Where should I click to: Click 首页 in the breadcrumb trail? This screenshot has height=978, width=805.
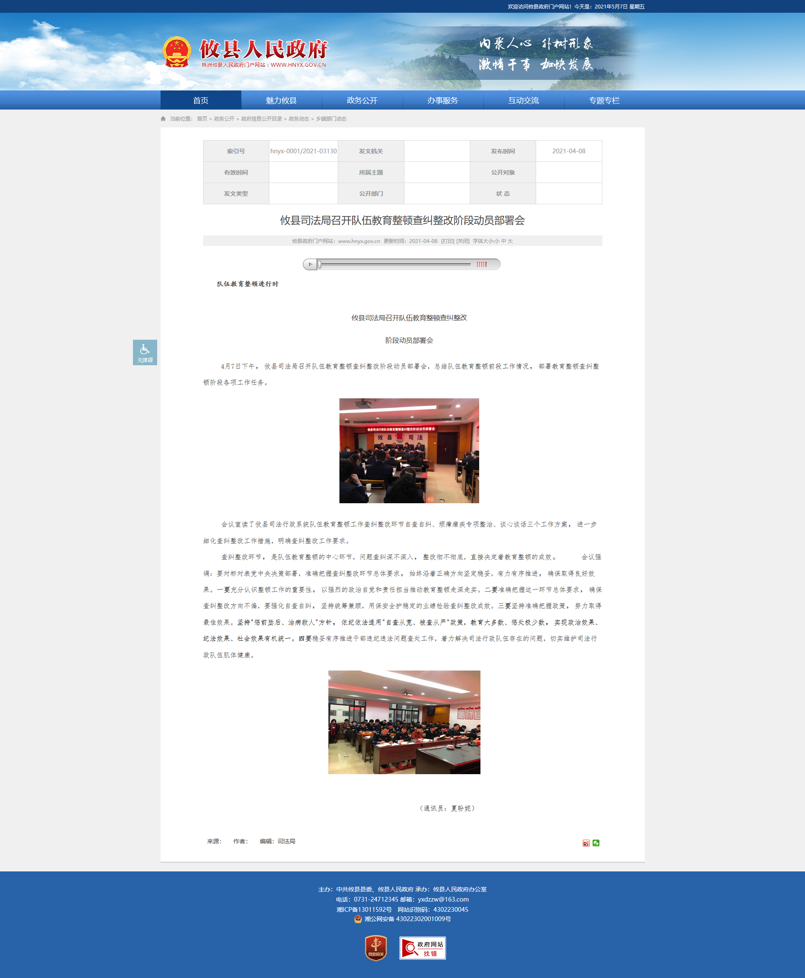pyautogui.click(x=202, y=118)
